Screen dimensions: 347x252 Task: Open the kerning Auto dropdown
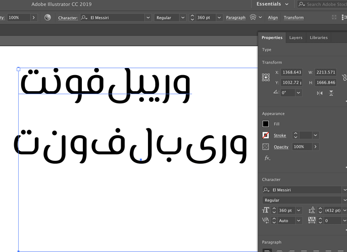pos(299,220)
